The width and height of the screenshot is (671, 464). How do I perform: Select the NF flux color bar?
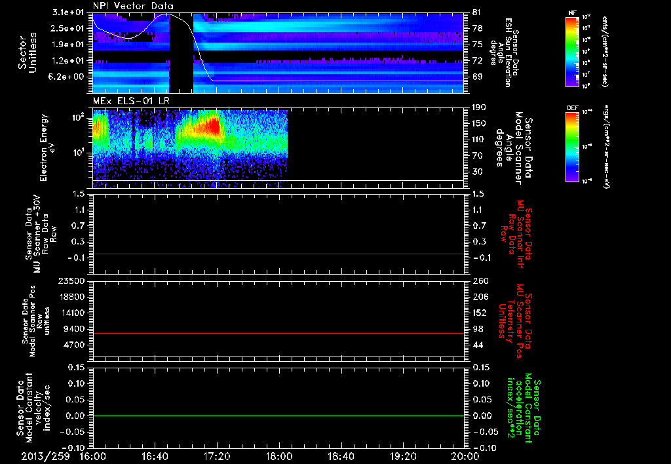pyautogui.click(x=572, y=51)
